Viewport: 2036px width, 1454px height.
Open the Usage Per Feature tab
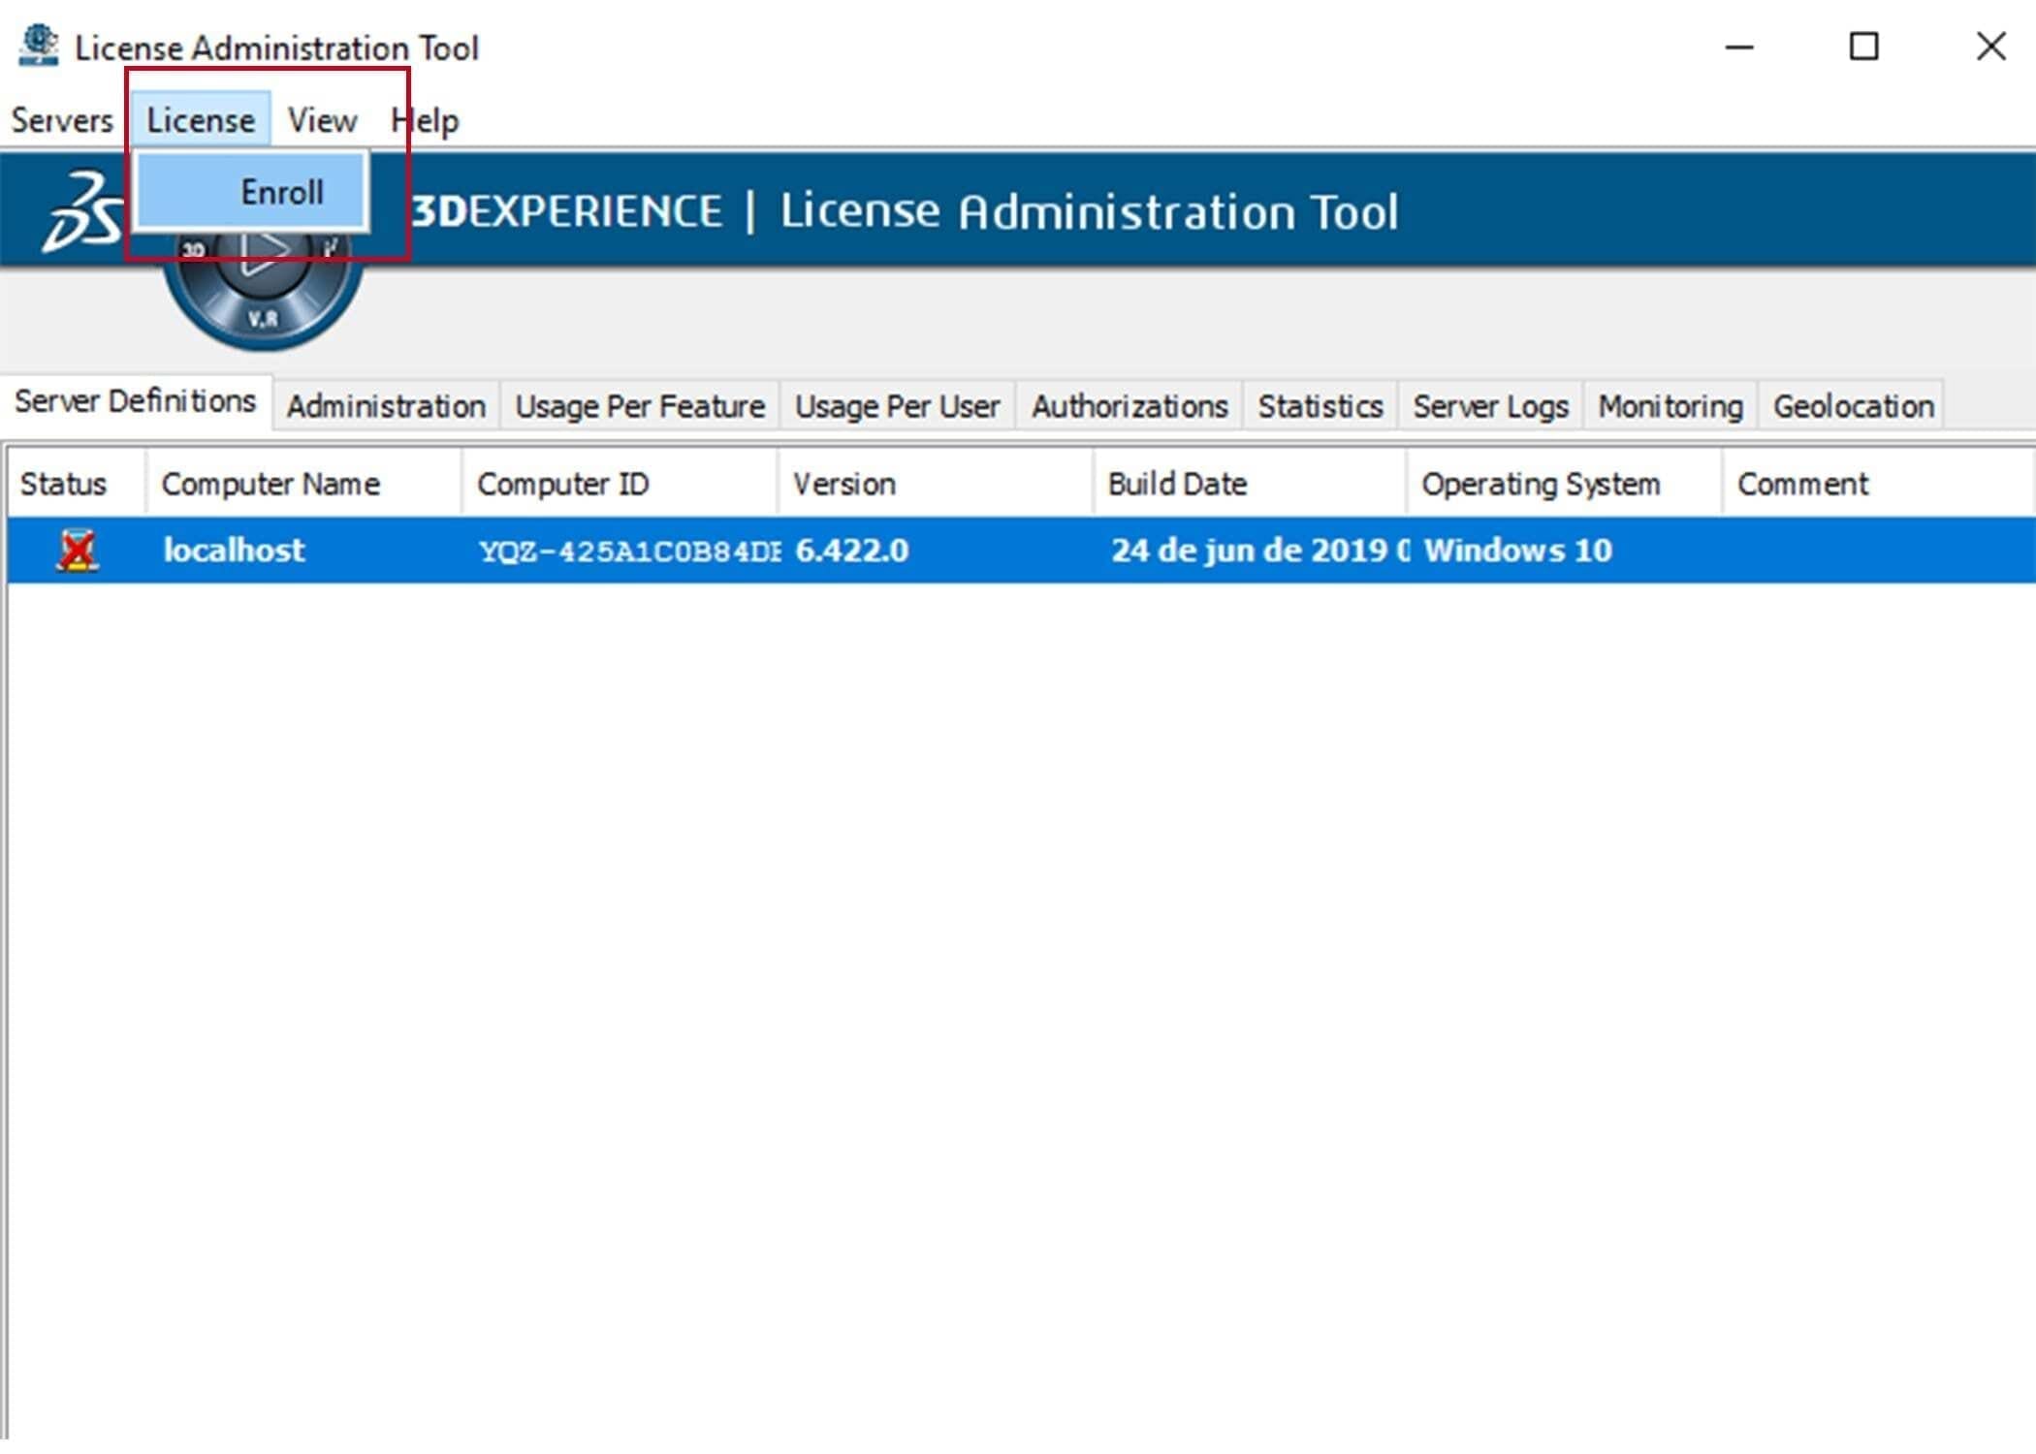pos(640,406)
